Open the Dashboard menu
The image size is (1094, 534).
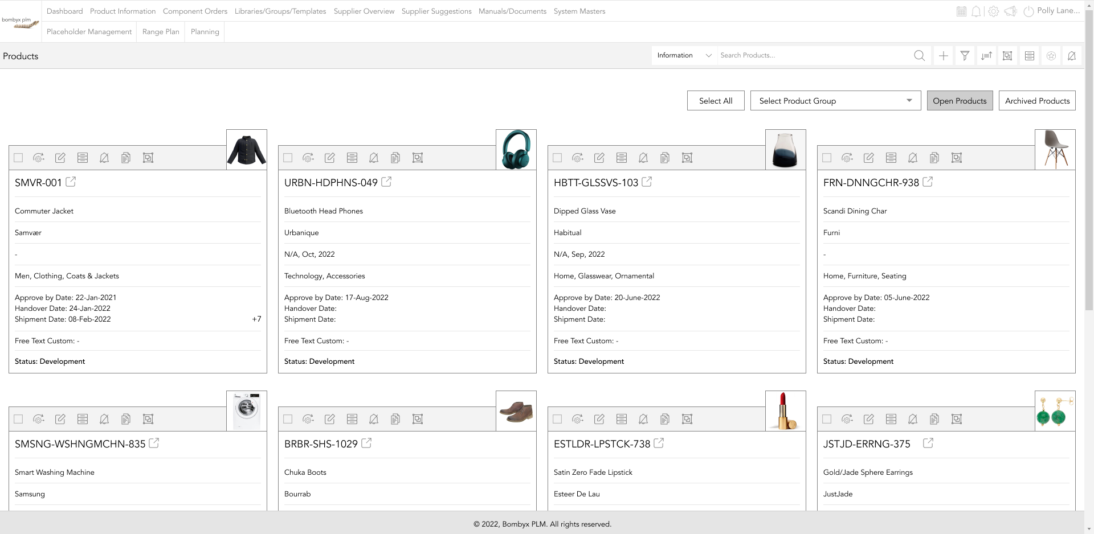[x=64, y=11]
